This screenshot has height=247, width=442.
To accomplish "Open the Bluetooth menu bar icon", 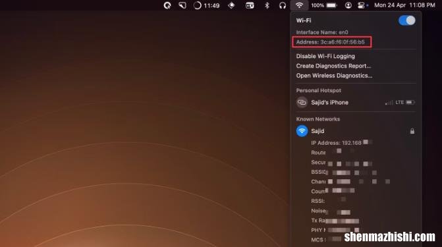I will coord(267,5).
